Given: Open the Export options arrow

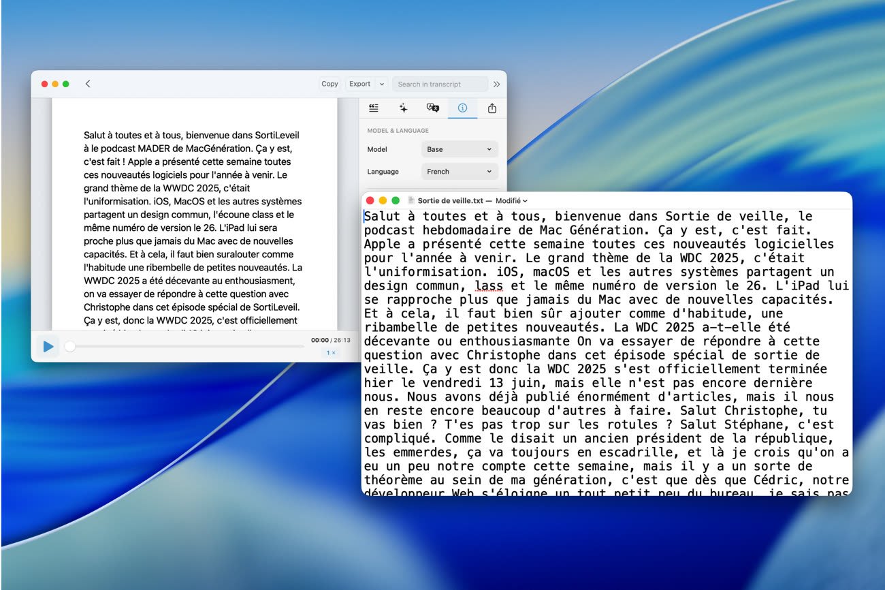Looking at the screenshot, I should pyautogui.click(x=381, y=84).
